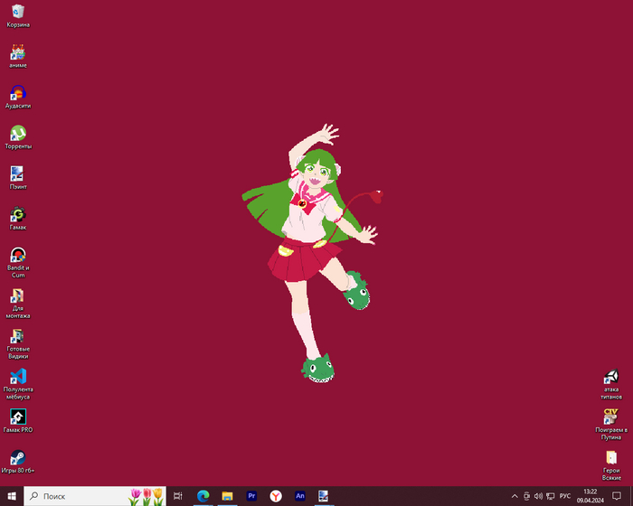Expand the hidden system tray icons chevron
This screenshot has height=506, width=633.
(515, 496)
